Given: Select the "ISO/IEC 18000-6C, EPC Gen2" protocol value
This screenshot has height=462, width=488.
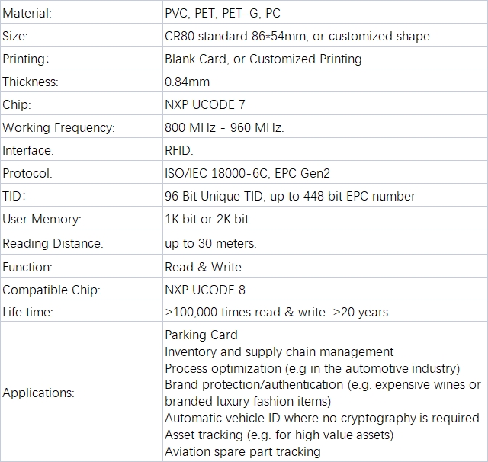Looking at the screenshot, I should 249,173.
